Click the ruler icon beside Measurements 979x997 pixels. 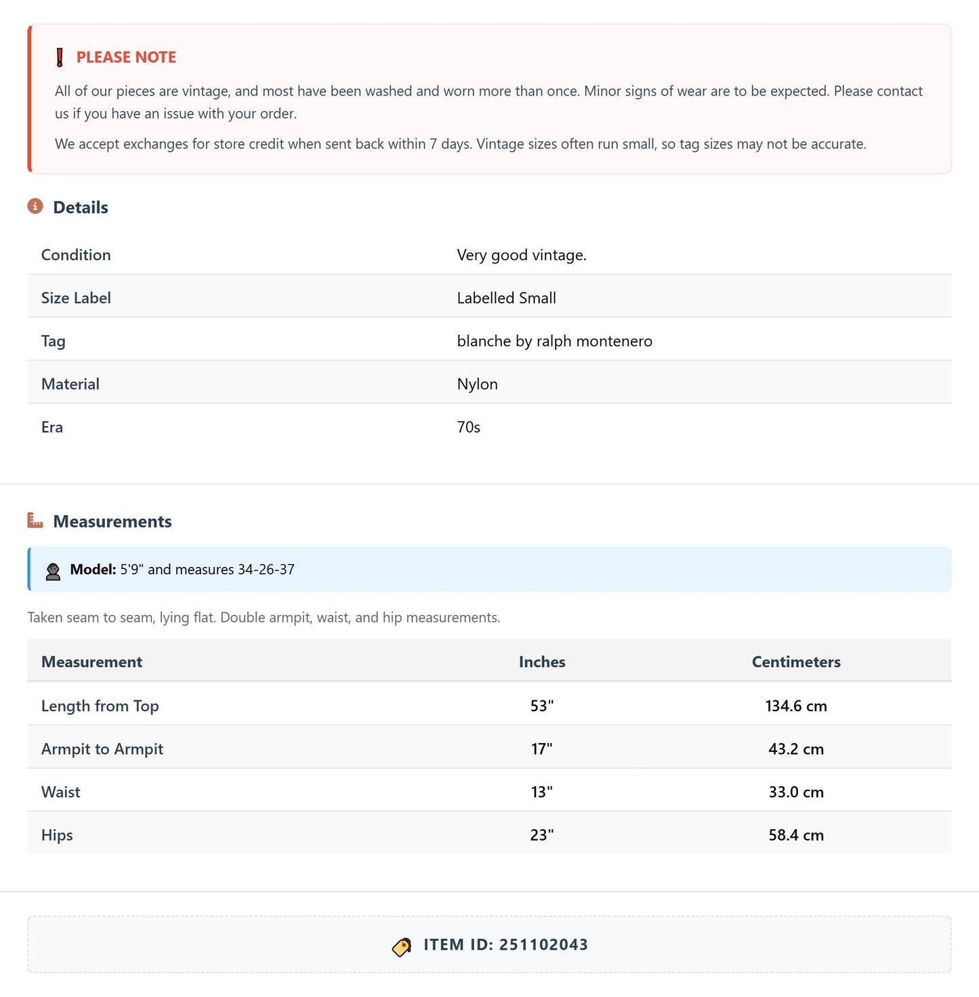coord(35,520)
